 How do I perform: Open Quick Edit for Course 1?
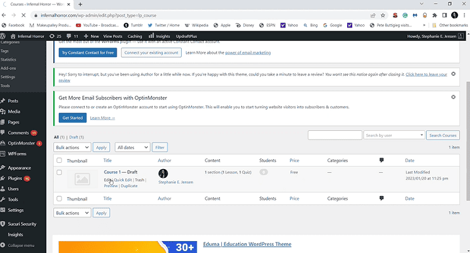(x=123, y=180)
